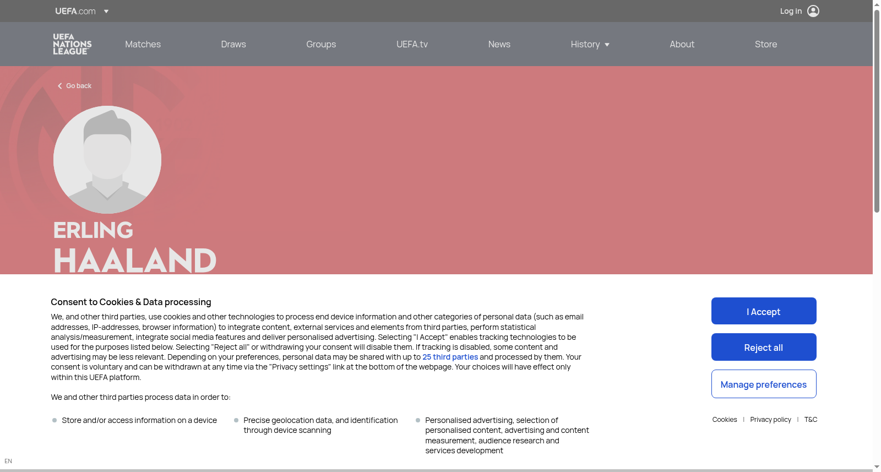Click the ERLING first name heading
The width and height of the screenshot is (881, 472).
(93, 230)
